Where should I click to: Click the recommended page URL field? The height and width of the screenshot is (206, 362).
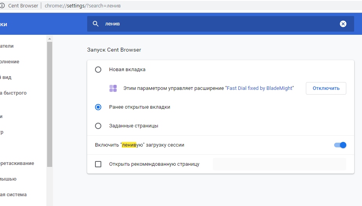tap(279, 164)
